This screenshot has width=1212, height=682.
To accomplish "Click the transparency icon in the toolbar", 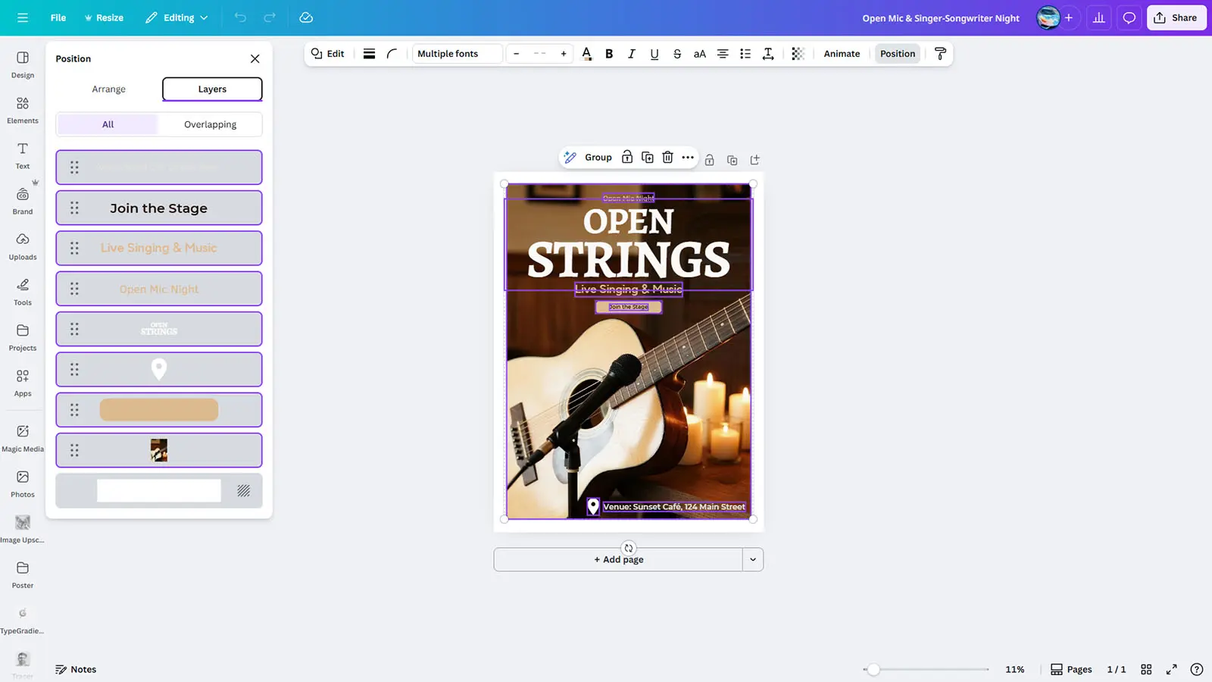I will (797, 54).
